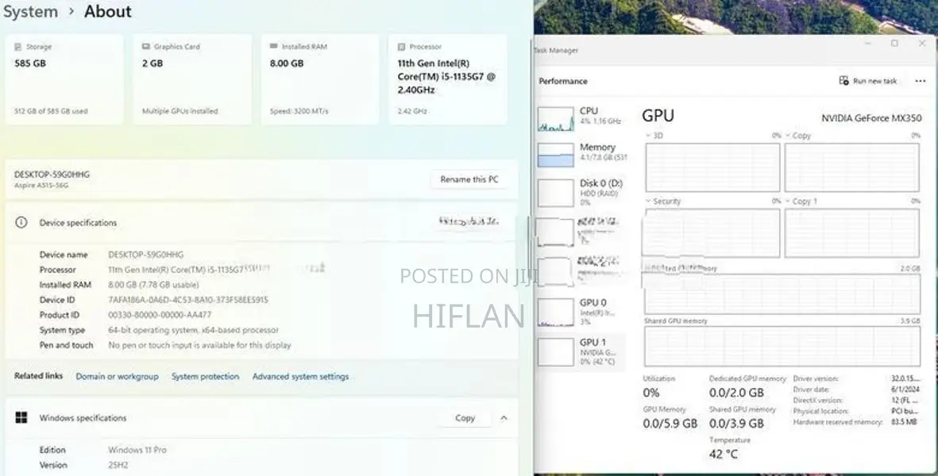Screen dimensions: 938x476
Task: Click the Device ID value text
Action: click(188, 300)
